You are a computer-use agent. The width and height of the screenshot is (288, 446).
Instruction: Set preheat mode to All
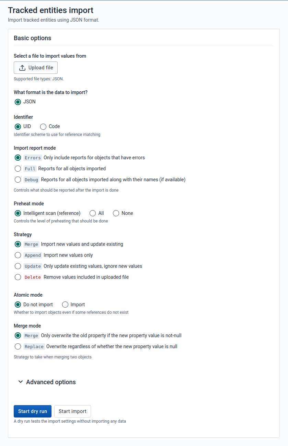[93, 213]
